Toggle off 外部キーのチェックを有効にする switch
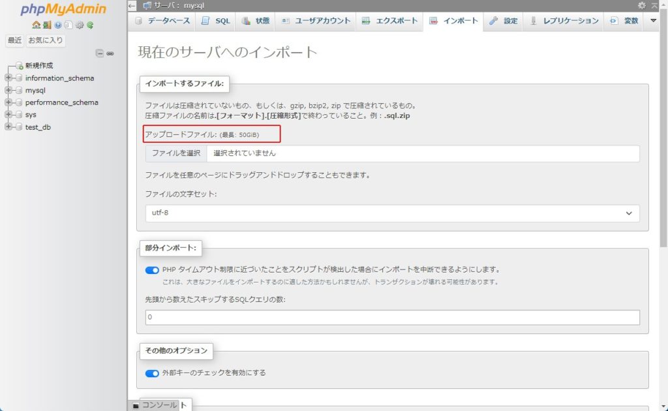Screen dimensions: 668x411 click(152, 373)
